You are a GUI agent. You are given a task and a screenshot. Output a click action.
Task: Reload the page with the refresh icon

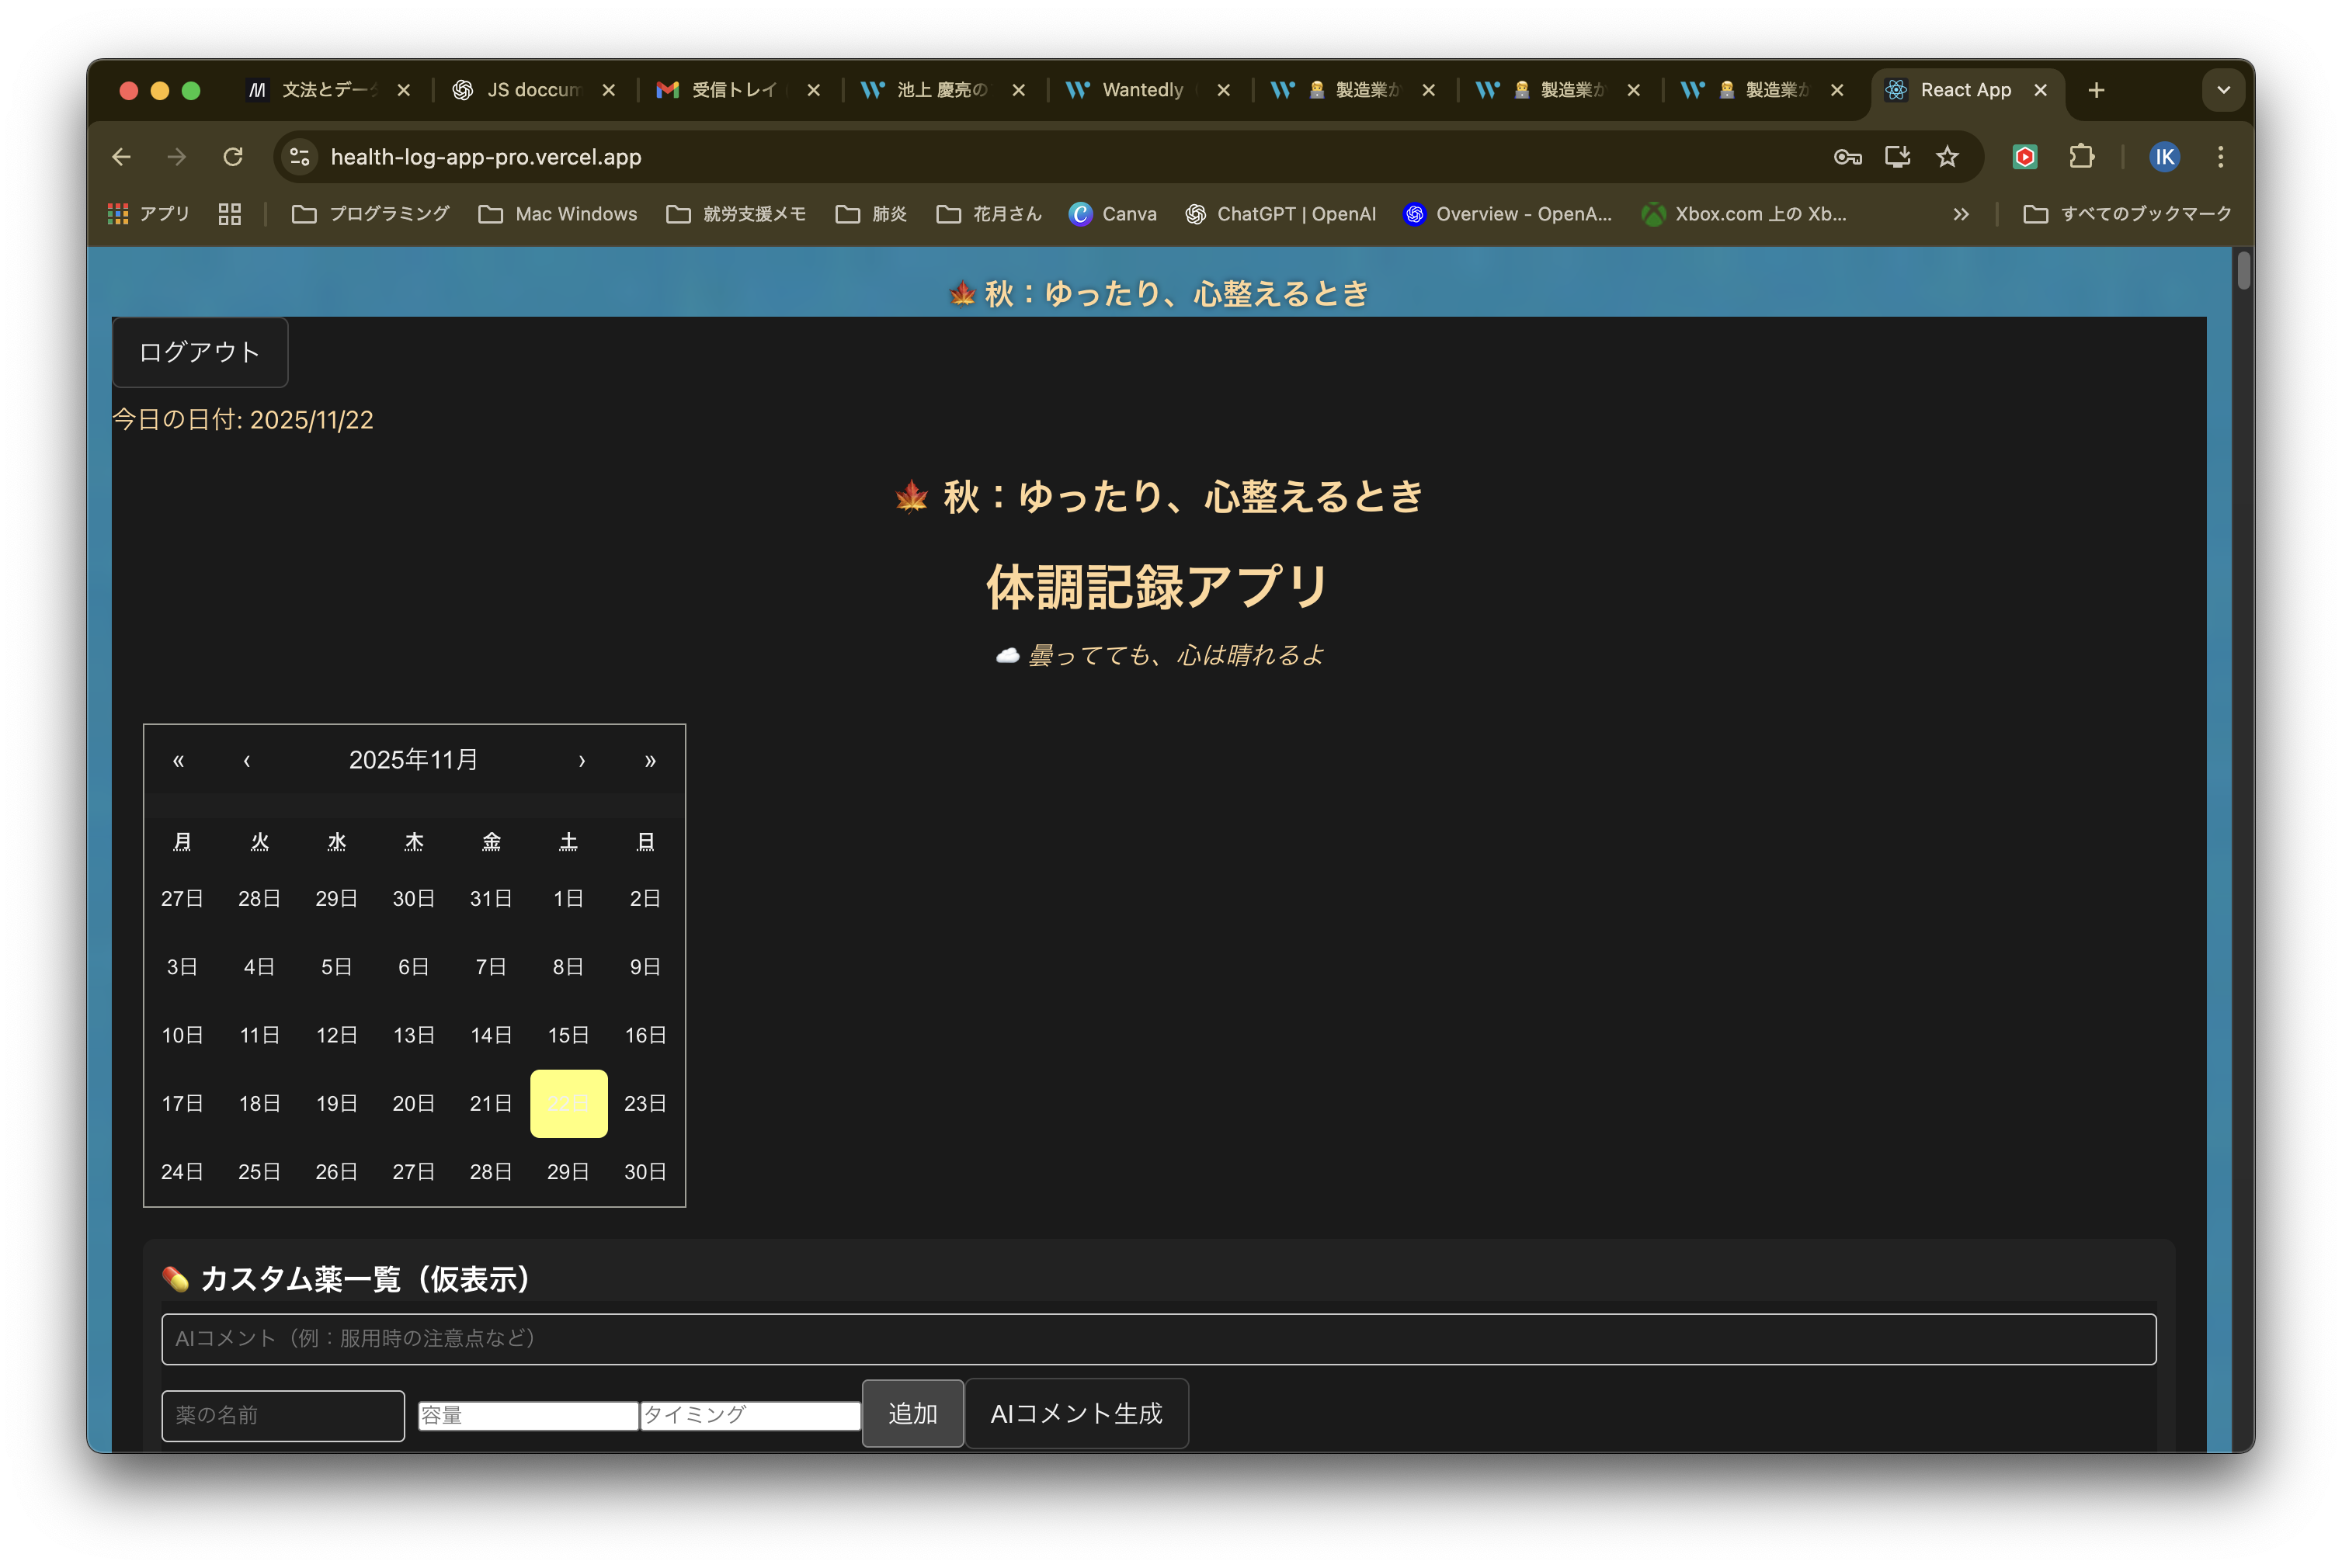pos(233,156)
